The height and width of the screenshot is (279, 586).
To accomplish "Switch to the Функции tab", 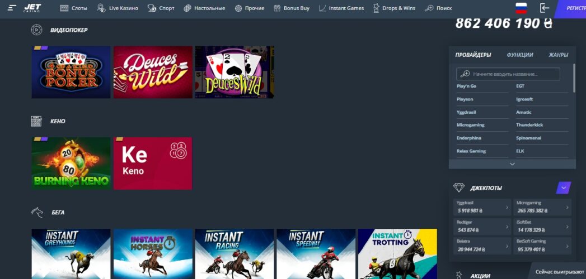I will [x=519, y=55].
